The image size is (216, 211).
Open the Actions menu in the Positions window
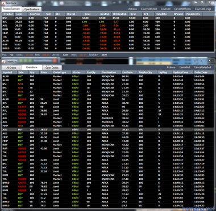(132, 9)
